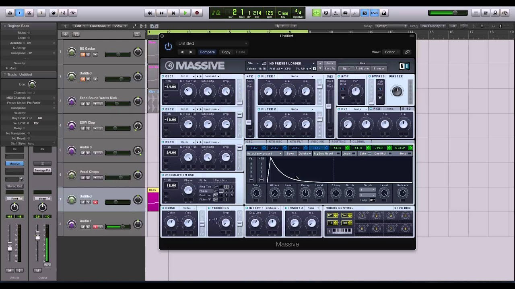This screenshot has height=289, width=515.
Task: Click the Copy button in plugin header
Action: click(x=226, y=52)
